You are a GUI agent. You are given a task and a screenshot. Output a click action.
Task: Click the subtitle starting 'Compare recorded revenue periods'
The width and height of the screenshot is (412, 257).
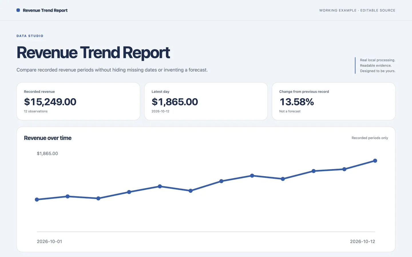click(112, 70)
